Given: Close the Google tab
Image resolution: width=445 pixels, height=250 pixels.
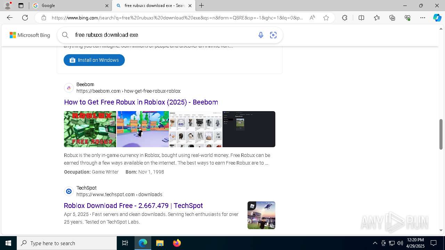Looking at the screenshot, I should click(107, 6).
